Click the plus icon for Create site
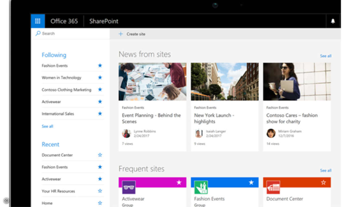Viewport: 345px width, 207px height. 121,34
